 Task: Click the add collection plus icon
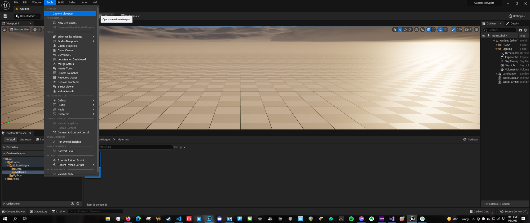[x=72, y=204]
